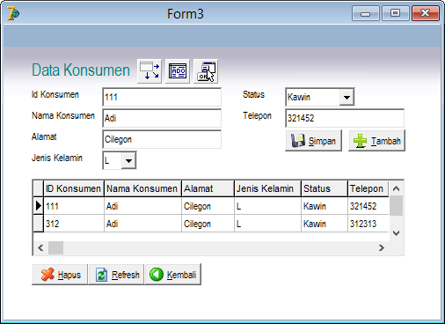445x324 pixels.
Task: Focus the Telepon input field
Action: point(345,118)
